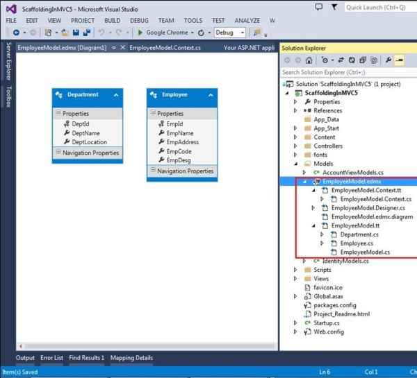Open the Toolbox side tab
The height and width of the screenshot is (378, 417).
click(8, 96)
